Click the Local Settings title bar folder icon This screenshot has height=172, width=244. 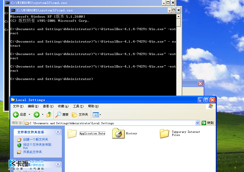pyautogui.click(x=13, y=100)
